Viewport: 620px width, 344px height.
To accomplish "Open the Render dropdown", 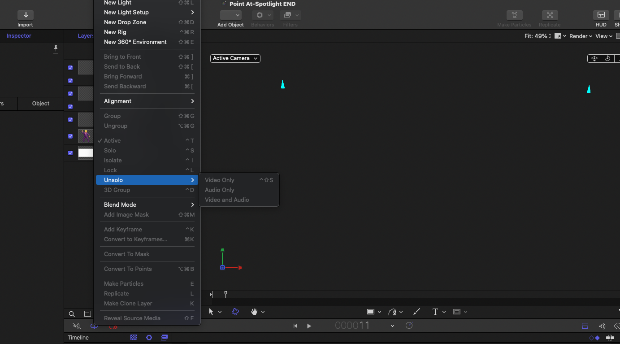I will point(581,36).
